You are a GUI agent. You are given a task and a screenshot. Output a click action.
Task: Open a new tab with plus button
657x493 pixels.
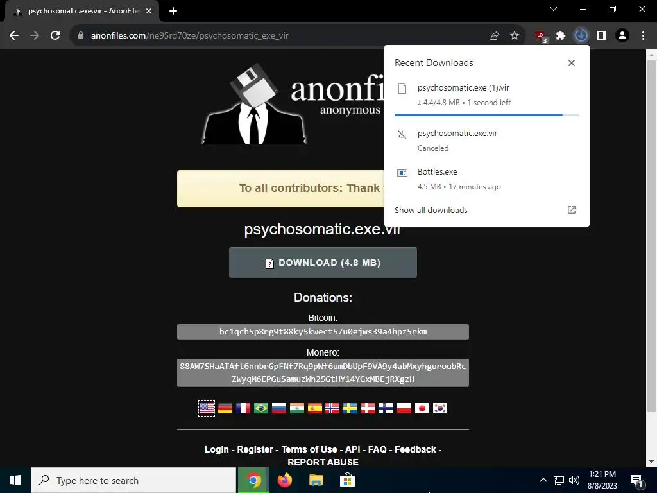point(173,12)
